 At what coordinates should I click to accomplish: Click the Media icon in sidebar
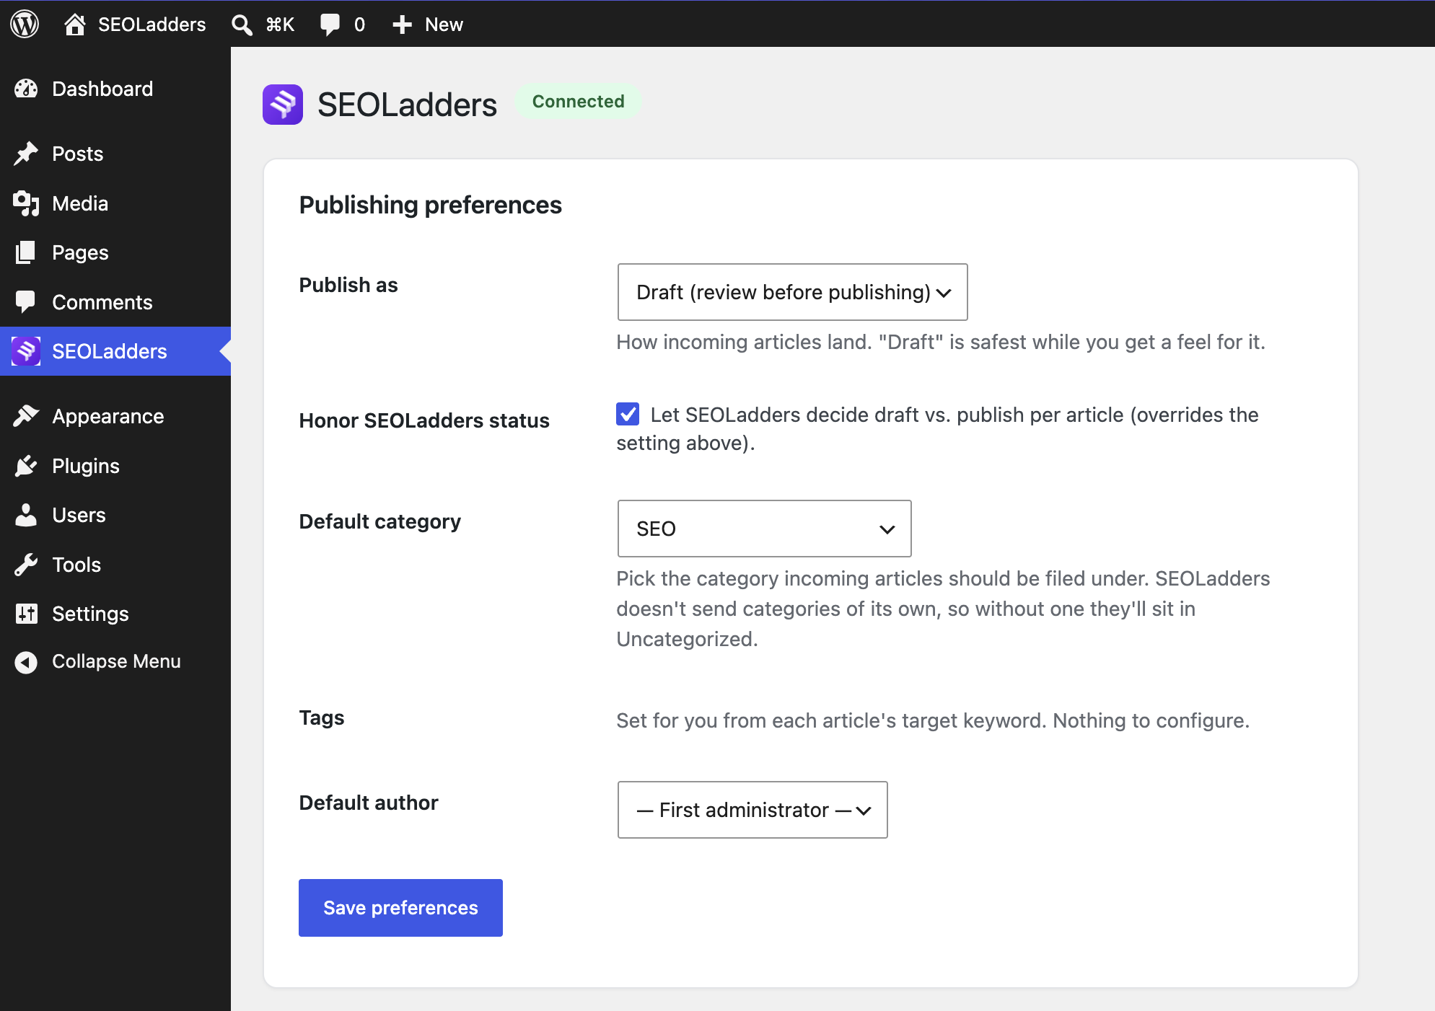point(26,203)
